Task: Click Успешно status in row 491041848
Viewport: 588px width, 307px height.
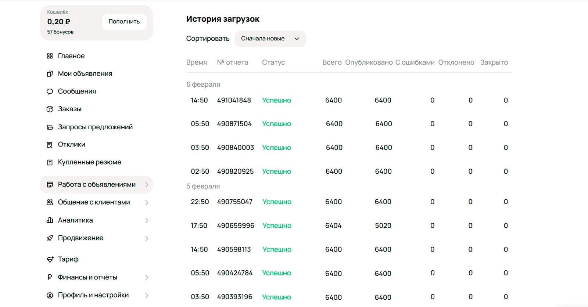Action: click(276, 100)
